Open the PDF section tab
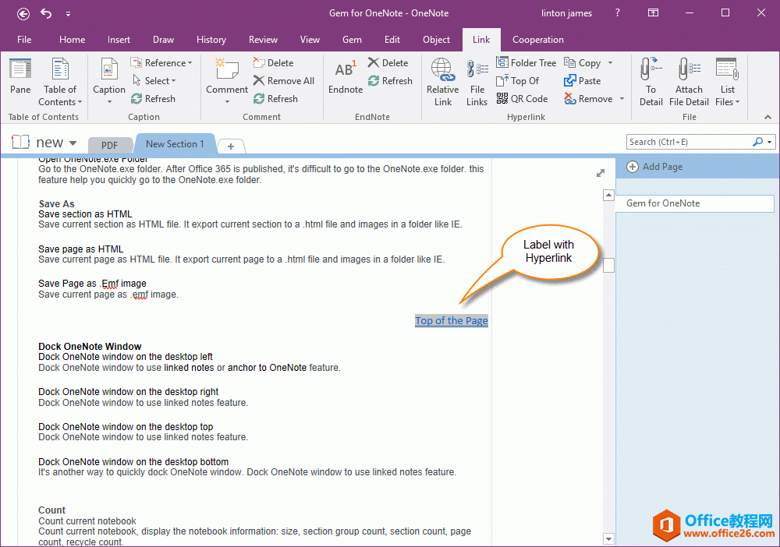The height and width of the screenshot is (547, 780). tap(109, 145)
